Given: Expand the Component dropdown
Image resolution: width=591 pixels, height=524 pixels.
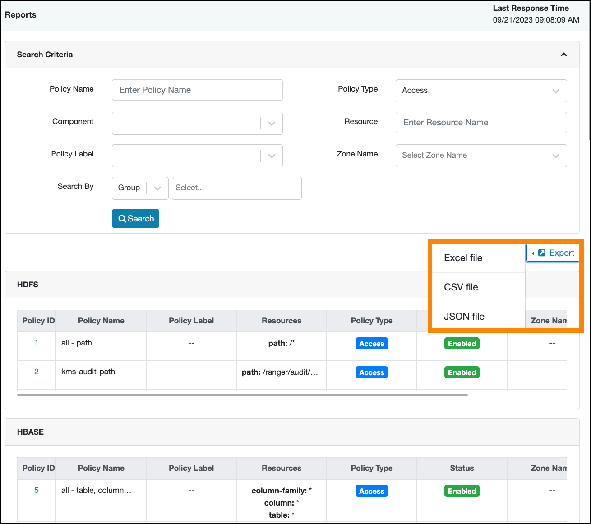Looking at the screenshot, I should coord(197,123).
